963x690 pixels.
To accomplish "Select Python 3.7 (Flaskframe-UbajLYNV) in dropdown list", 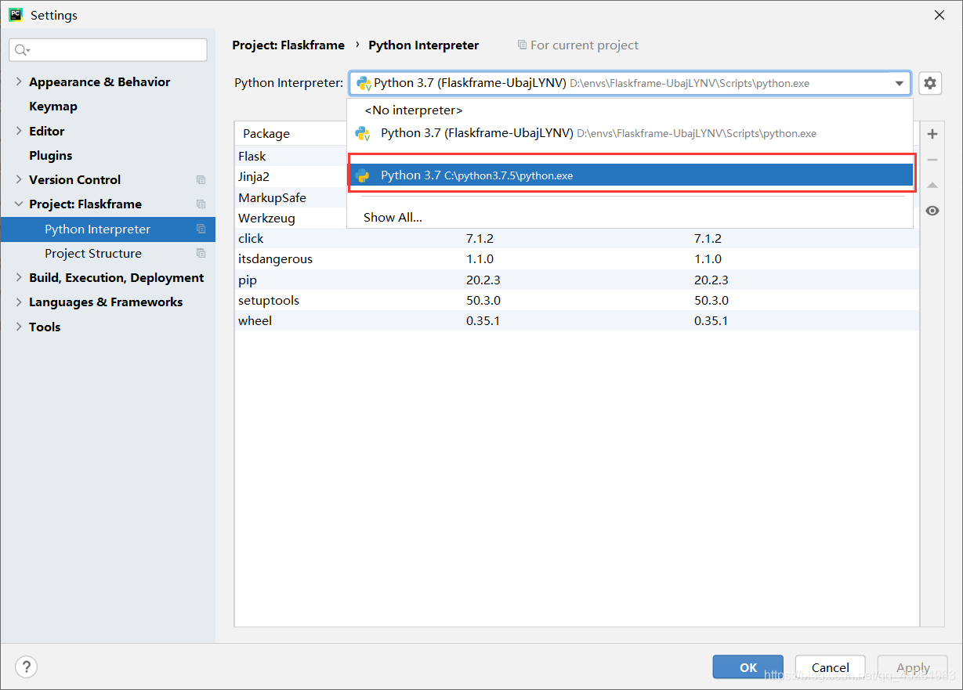I will click(x=630, y=134).
